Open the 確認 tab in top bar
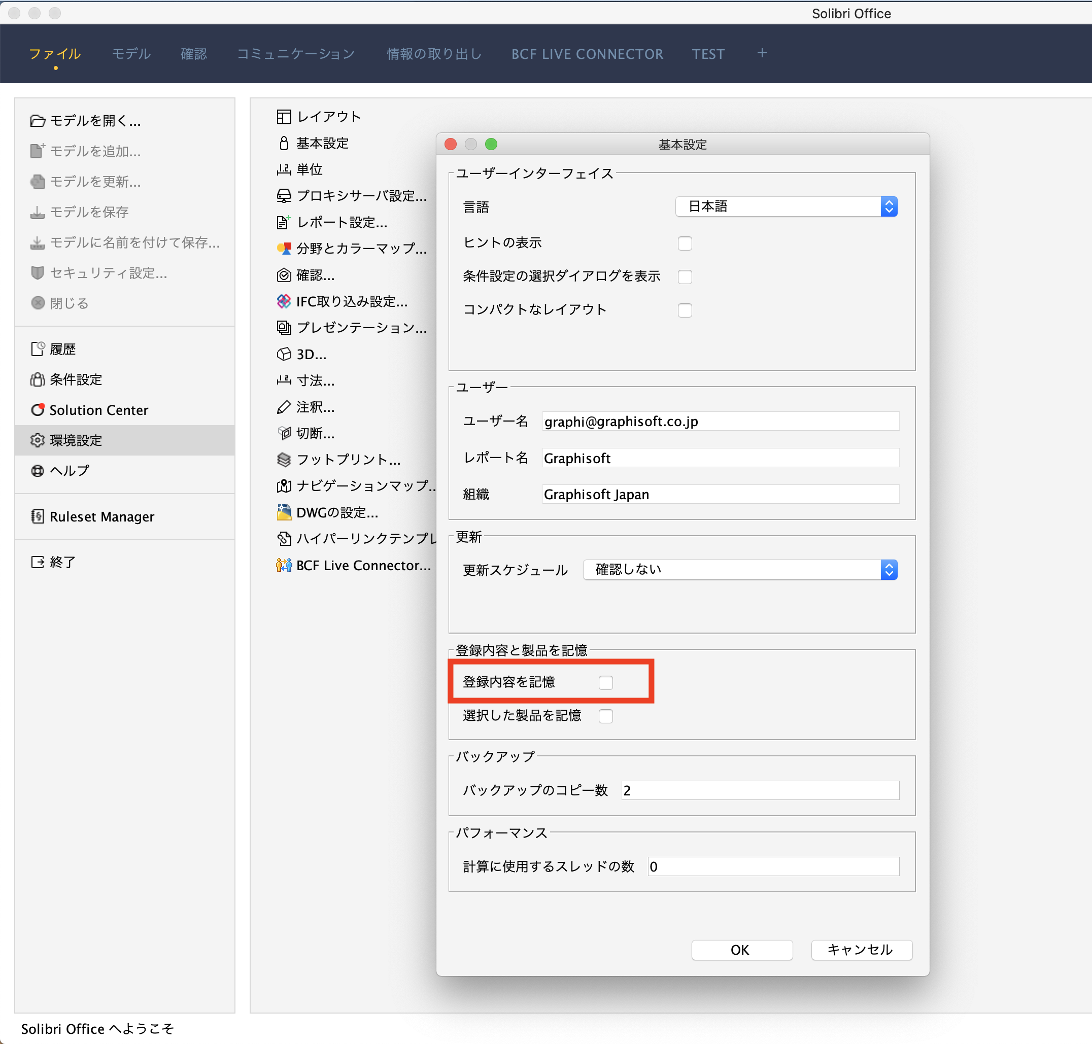This screenshot has height=1044, width=1092. click(x=194, y=54)
